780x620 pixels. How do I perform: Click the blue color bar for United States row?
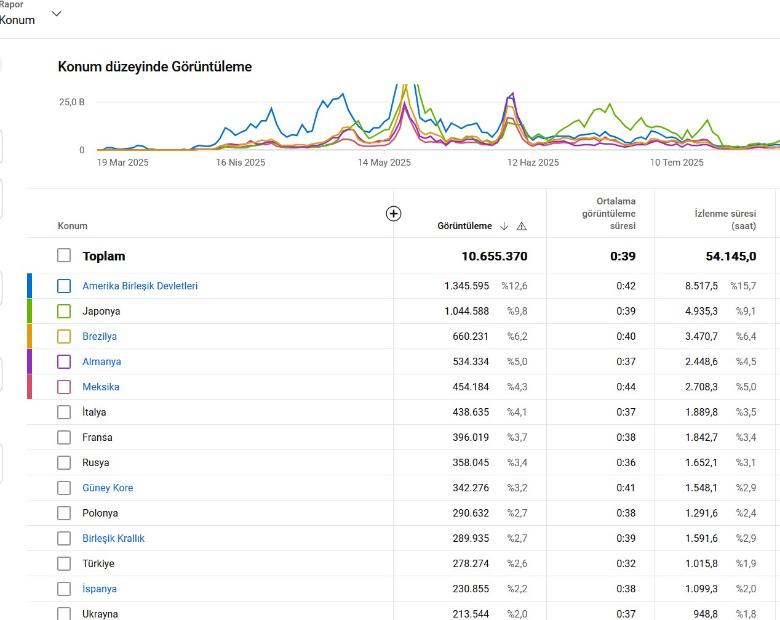click(30, 286)
